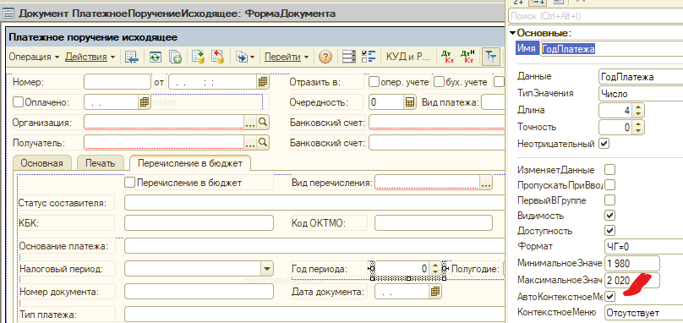This screenshot has width=683, height=323.
Task: Click the Дт/Кт tax postings icon with Н
Action: point(467,57)
